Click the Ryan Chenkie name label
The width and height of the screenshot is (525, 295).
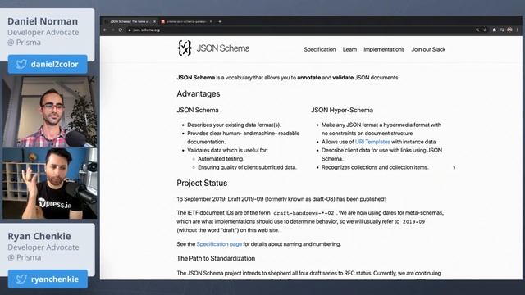(x=39, y=237)
